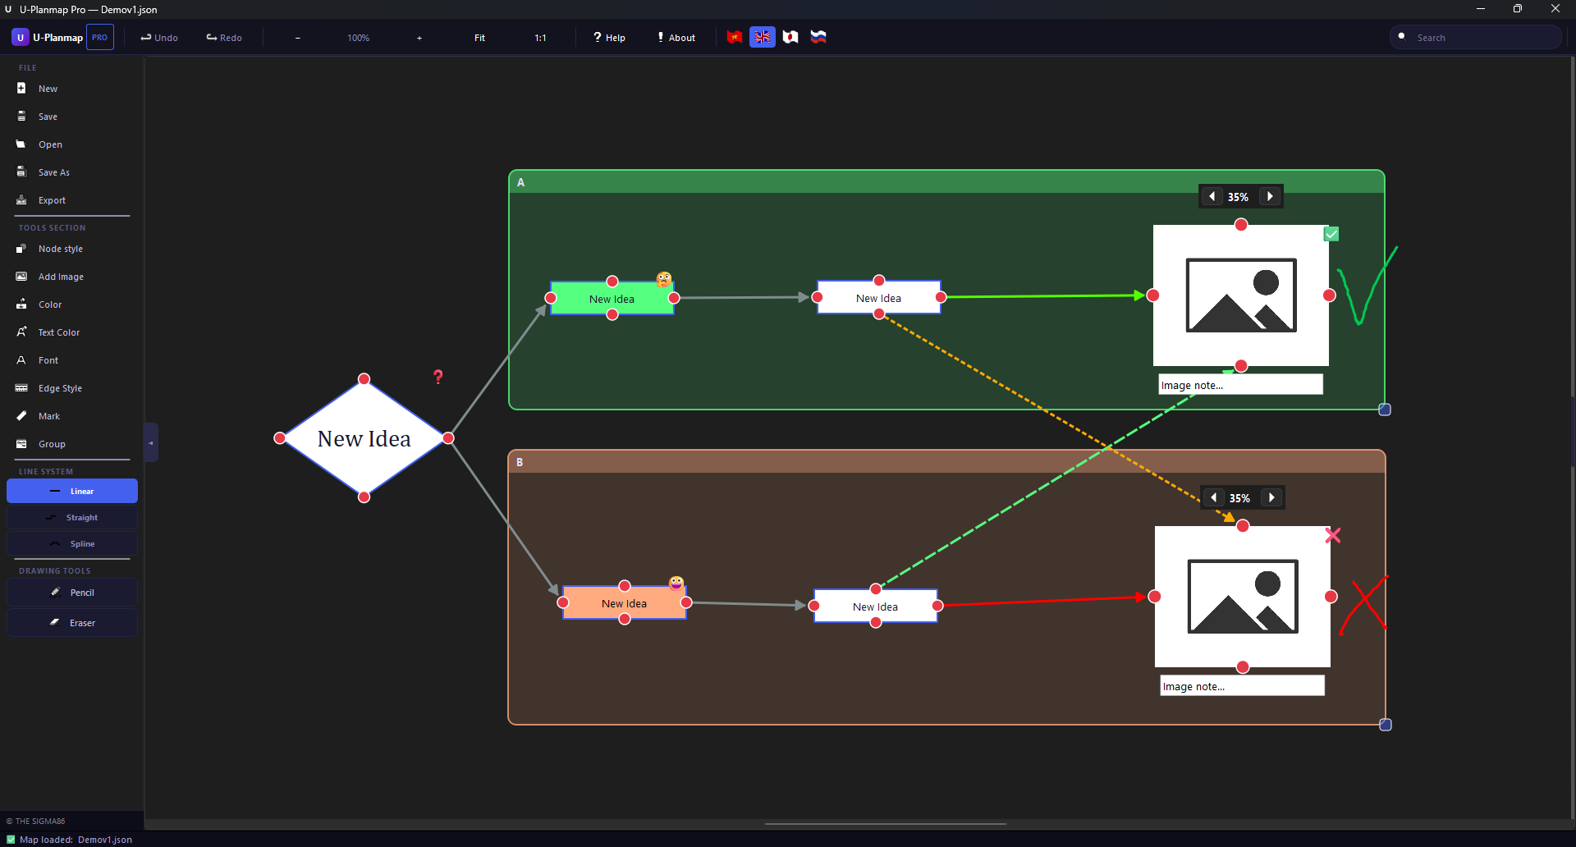The height and width of the screenshot is (847, 1576).
Task: Click the 100% zoom level
Action: 359,38
